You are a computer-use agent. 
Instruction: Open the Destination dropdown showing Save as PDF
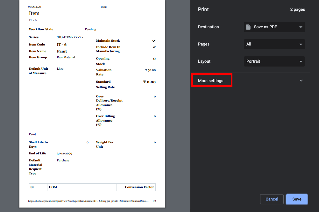click(274, 27)
